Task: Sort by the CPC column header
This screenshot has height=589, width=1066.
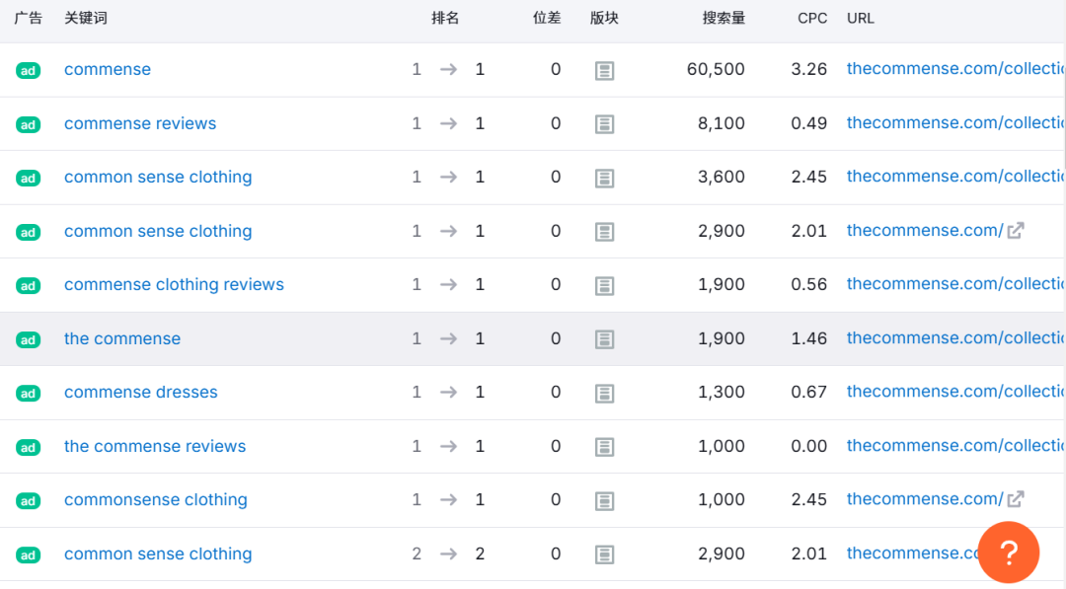Action: [811, 18]
